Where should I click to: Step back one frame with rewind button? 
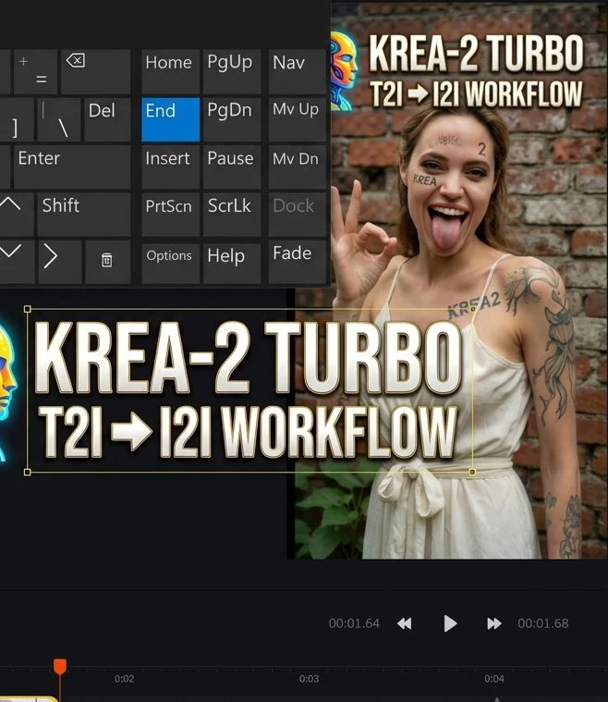point(405,623)
